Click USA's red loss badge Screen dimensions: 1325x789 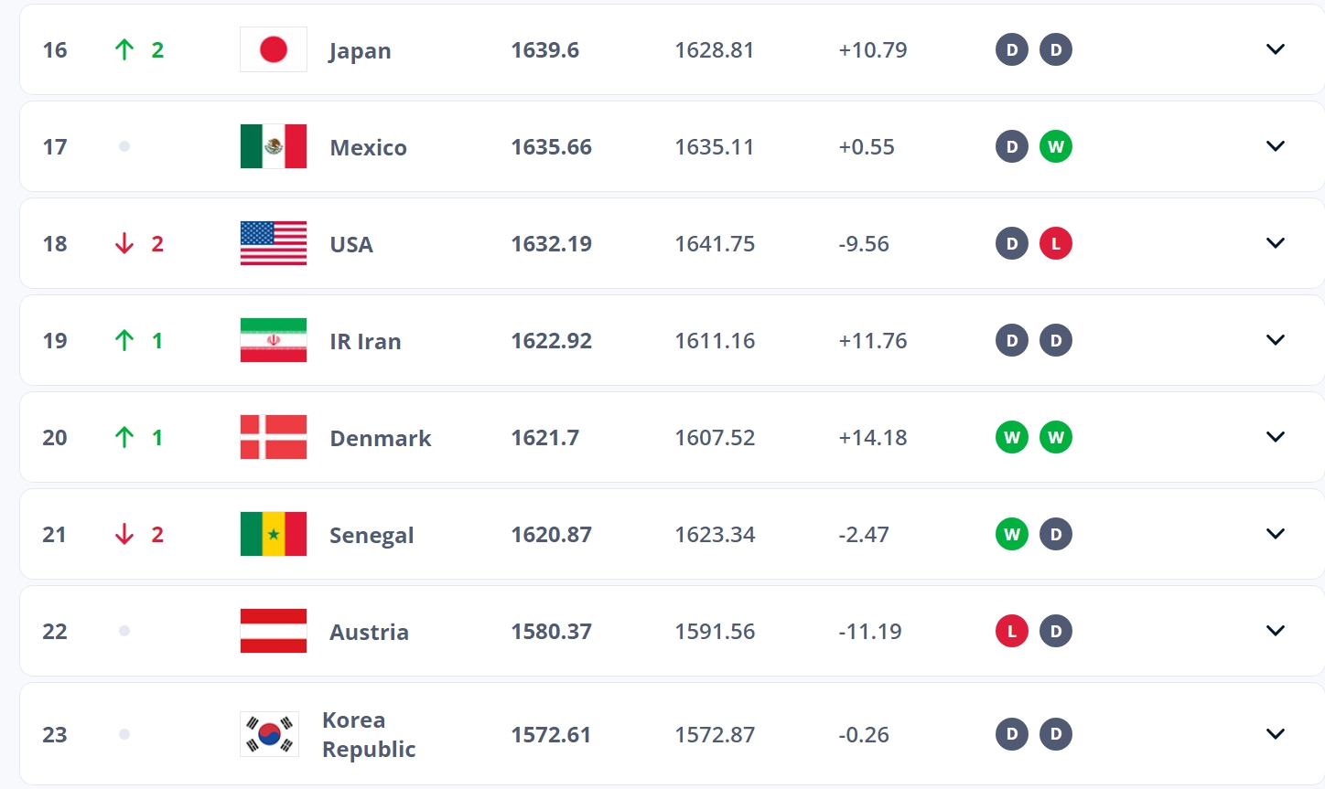[x=1055, y=243]
